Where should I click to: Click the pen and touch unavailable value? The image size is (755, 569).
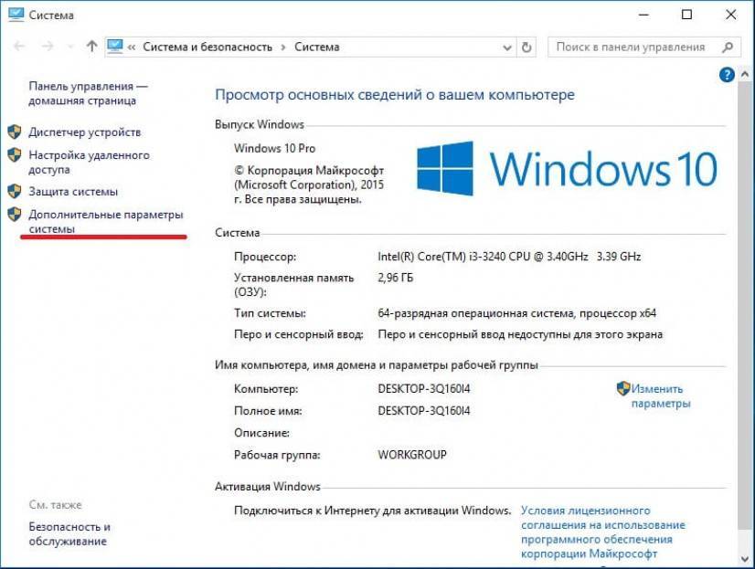[520, 334]
